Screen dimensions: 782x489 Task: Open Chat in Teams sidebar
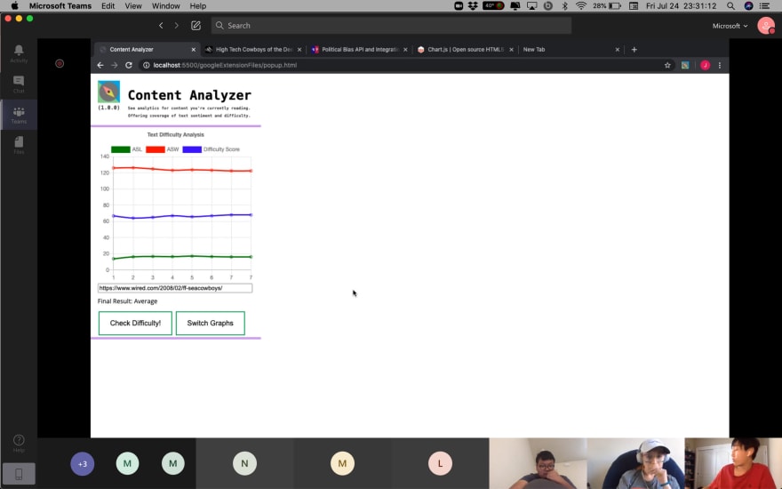click(19, 84)
